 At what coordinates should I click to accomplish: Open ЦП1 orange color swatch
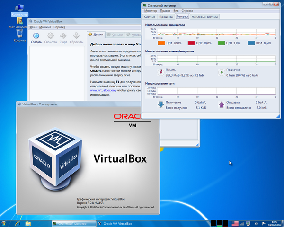coord(161,43)
